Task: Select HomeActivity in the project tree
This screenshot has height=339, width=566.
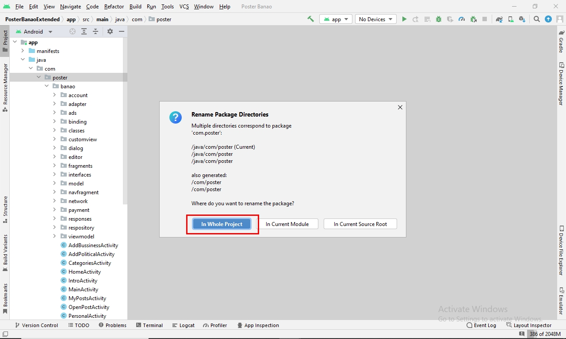Action: pos(84,272)
